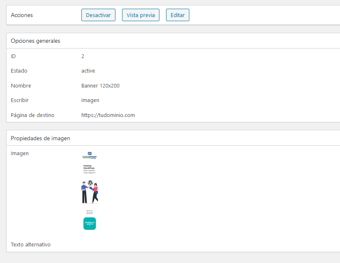Image resolution: width=340 pixels, height=263 pixels.
Task: Click the Escribir label
Action: [20, 100]
